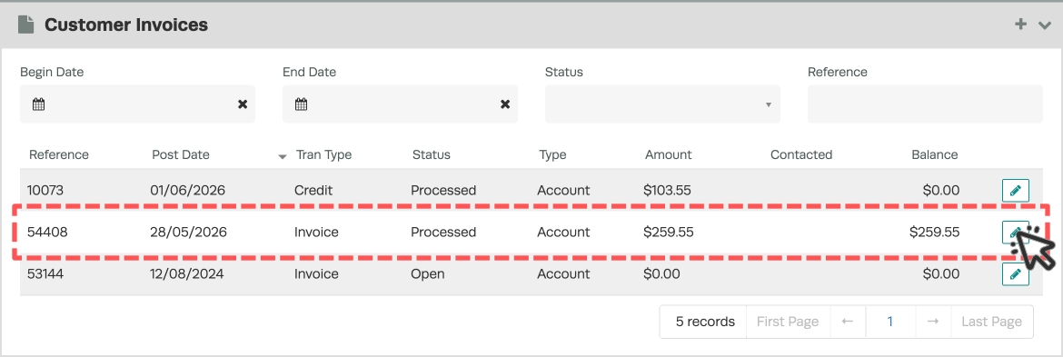
Task: Click the sort arrow beside Post Date
Action: coord(283,157)
